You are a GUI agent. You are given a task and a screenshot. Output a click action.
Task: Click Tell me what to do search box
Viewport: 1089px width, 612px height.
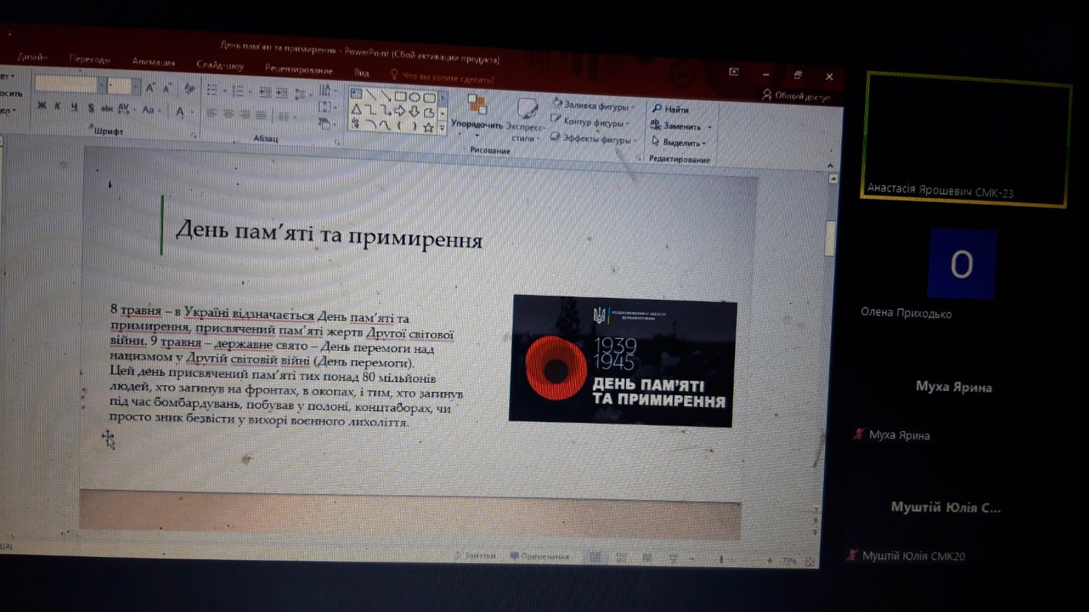tap(442, 77)
